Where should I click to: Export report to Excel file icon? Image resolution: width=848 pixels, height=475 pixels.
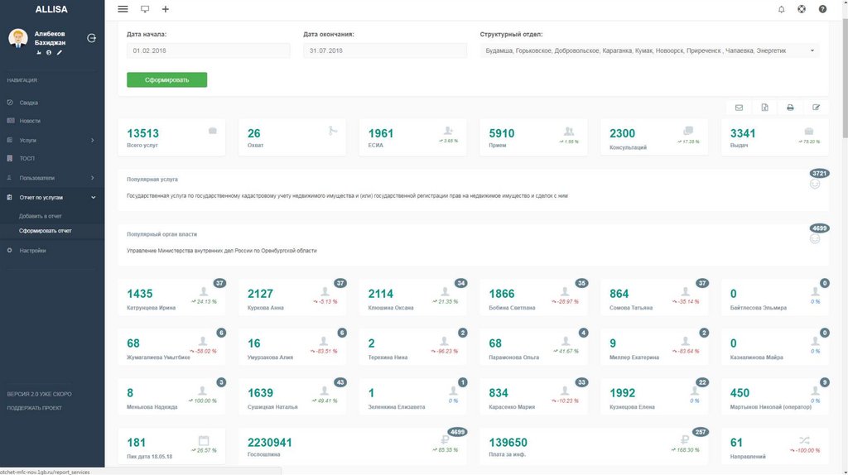coord(764,108)
